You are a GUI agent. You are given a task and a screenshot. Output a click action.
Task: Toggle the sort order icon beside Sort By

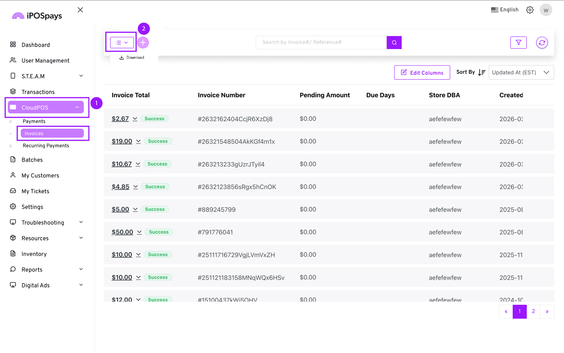tap(482, 73)
